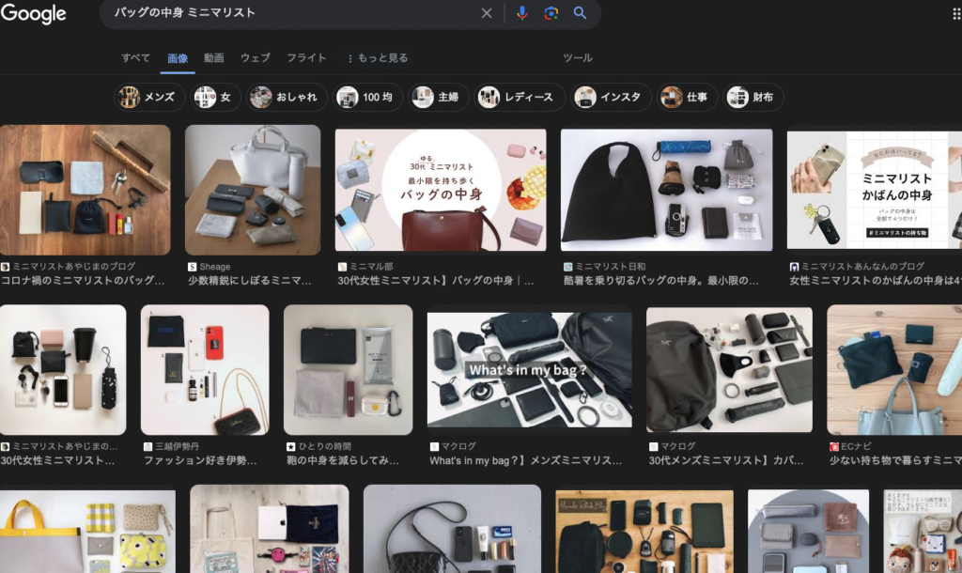Click the Google voice search microphone icon
The image size is (962, 573).
click(523, 13)
